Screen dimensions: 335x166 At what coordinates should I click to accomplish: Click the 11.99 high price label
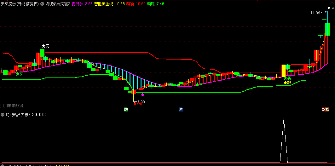(x=315, y=13)
